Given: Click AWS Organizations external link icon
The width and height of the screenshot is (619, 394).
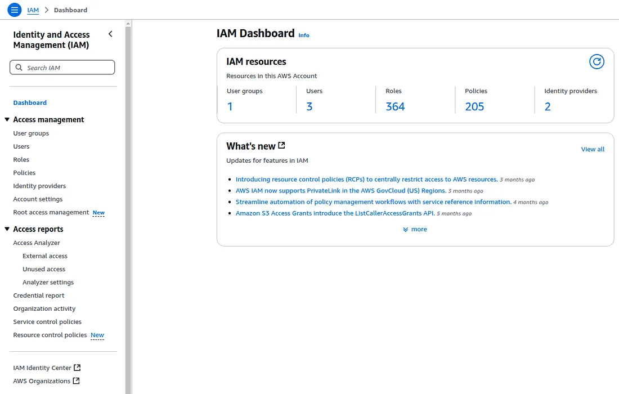Looking at the screenshot, I should click(76, 381).
